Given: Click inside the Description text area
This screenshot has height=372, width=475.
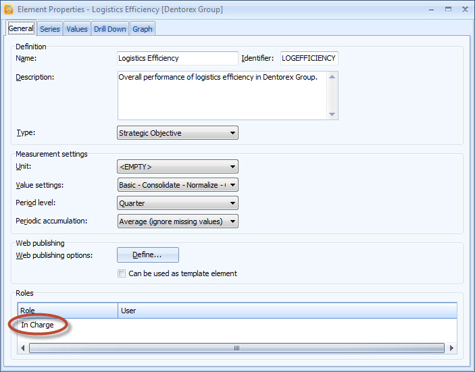Looking at the screenshot, I should pyautogui.click(x=222, y=95).
